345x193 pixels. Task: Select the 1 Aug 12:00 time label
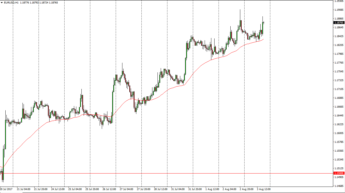[212, 189]
